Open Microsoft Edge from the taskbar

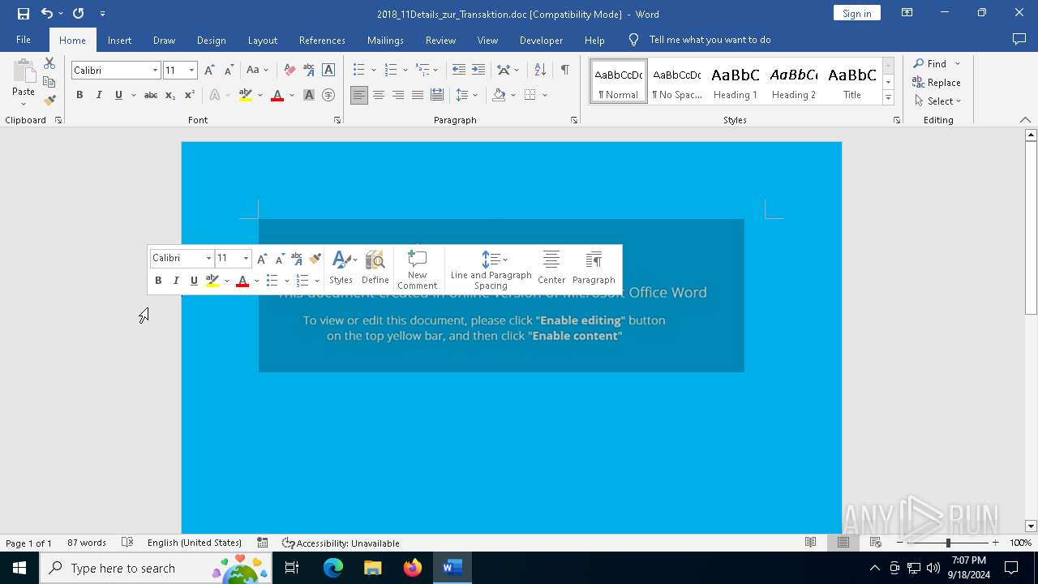click(x=333, y=568)
